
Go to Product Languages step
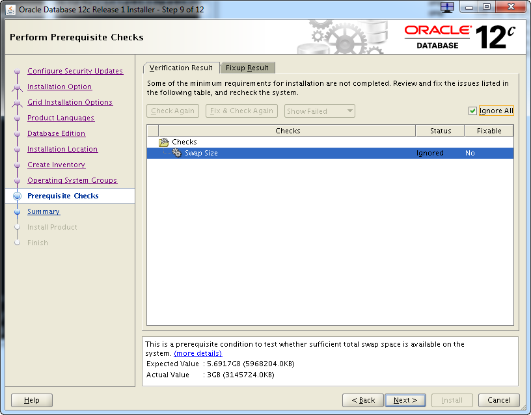(x=61, y=118)
